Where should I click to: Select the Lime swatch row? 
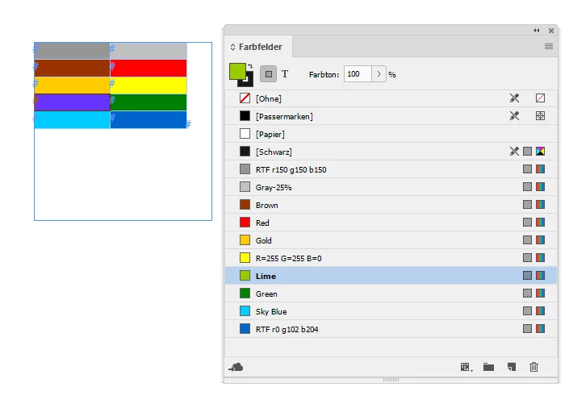391,276
